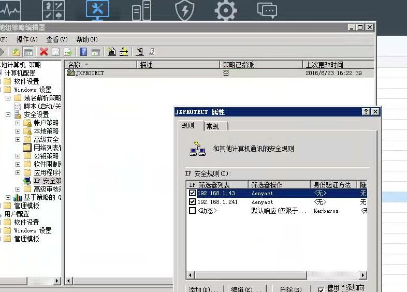Expand the 域名解析策略 tree node
This screenshot has width=407, height=292.
[8, 98]
